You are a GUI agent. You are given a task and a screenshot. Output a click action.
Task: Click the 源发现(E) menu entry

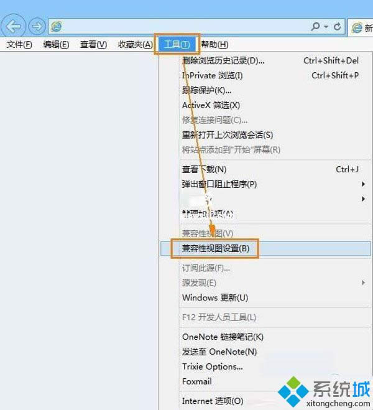pyautogui.click(x=265, y=283)
